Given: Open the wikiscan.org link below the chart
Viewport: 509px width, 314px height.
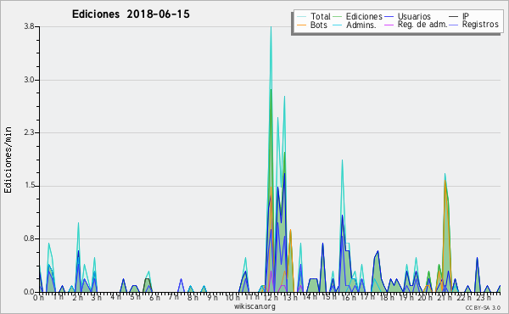Looking at the screenshot, I should (255, 306).
